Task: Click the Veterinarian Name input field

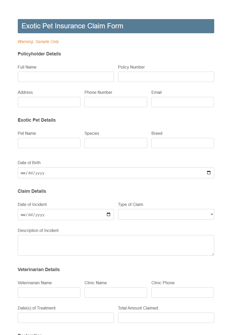Action: tap(49, 292)
